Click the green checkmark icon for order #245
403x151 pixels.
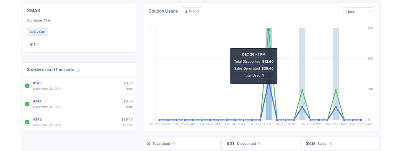coord(27,86)
